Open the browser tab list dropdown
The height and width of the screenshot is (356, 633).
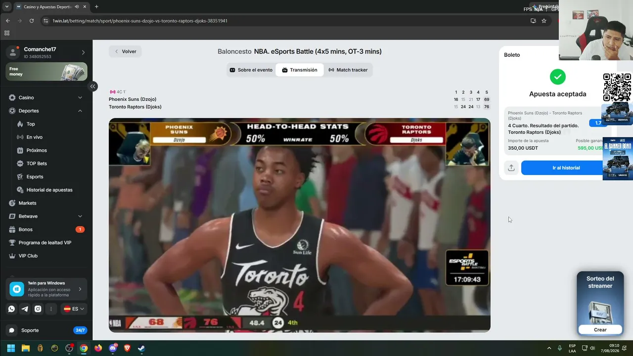[x=7, y=7]
